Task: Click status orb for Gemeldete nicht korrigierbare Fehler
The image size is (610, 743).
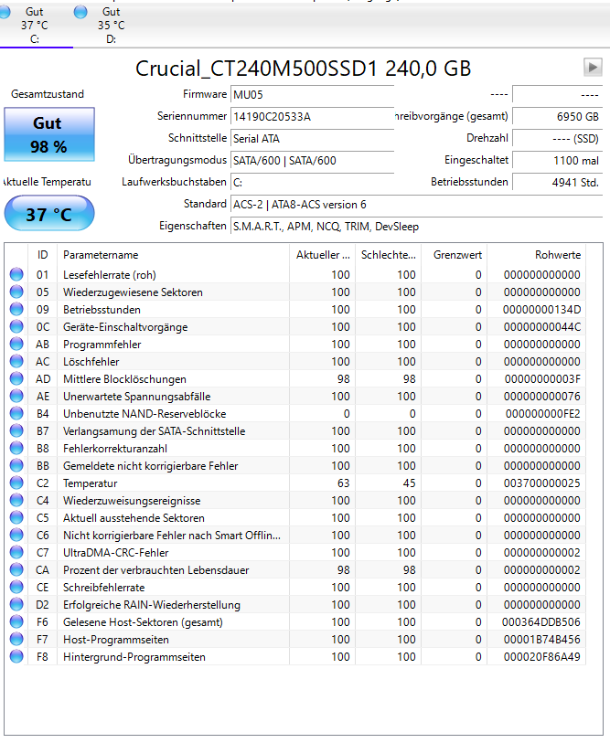Action: point(16,465)
